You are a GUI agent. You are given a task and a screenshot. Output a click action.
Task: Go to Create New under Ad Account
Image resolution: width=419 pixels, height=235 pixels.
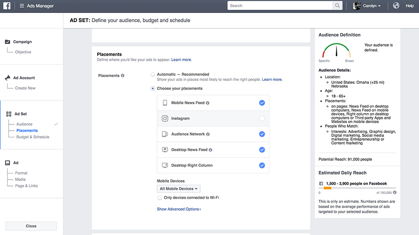[25, 88]
